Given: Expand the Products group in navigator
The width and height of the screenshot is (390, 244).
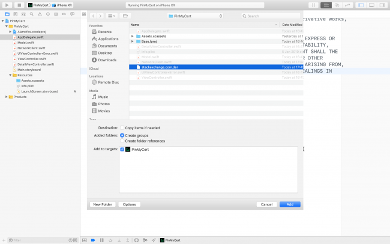Looking at the screenshot, I should 7,97.
